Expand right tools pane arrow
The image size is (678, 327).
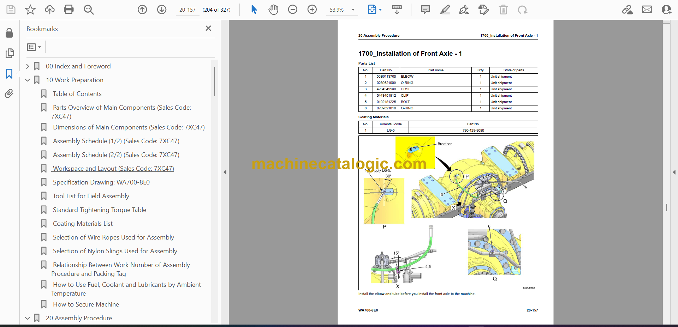click(x=674, y=172)
